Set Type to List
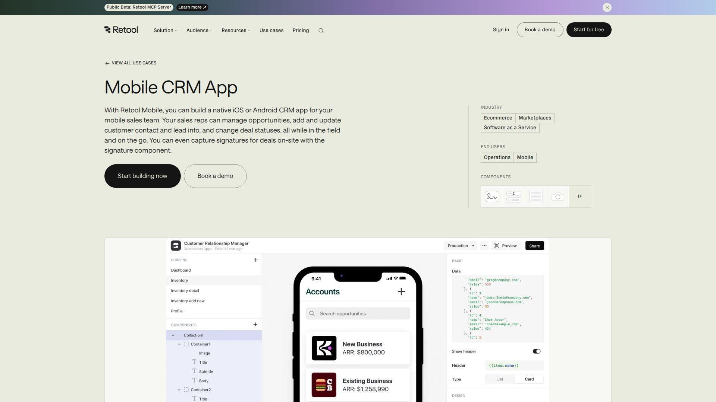716x402 pixels. [x=500, y=379]
